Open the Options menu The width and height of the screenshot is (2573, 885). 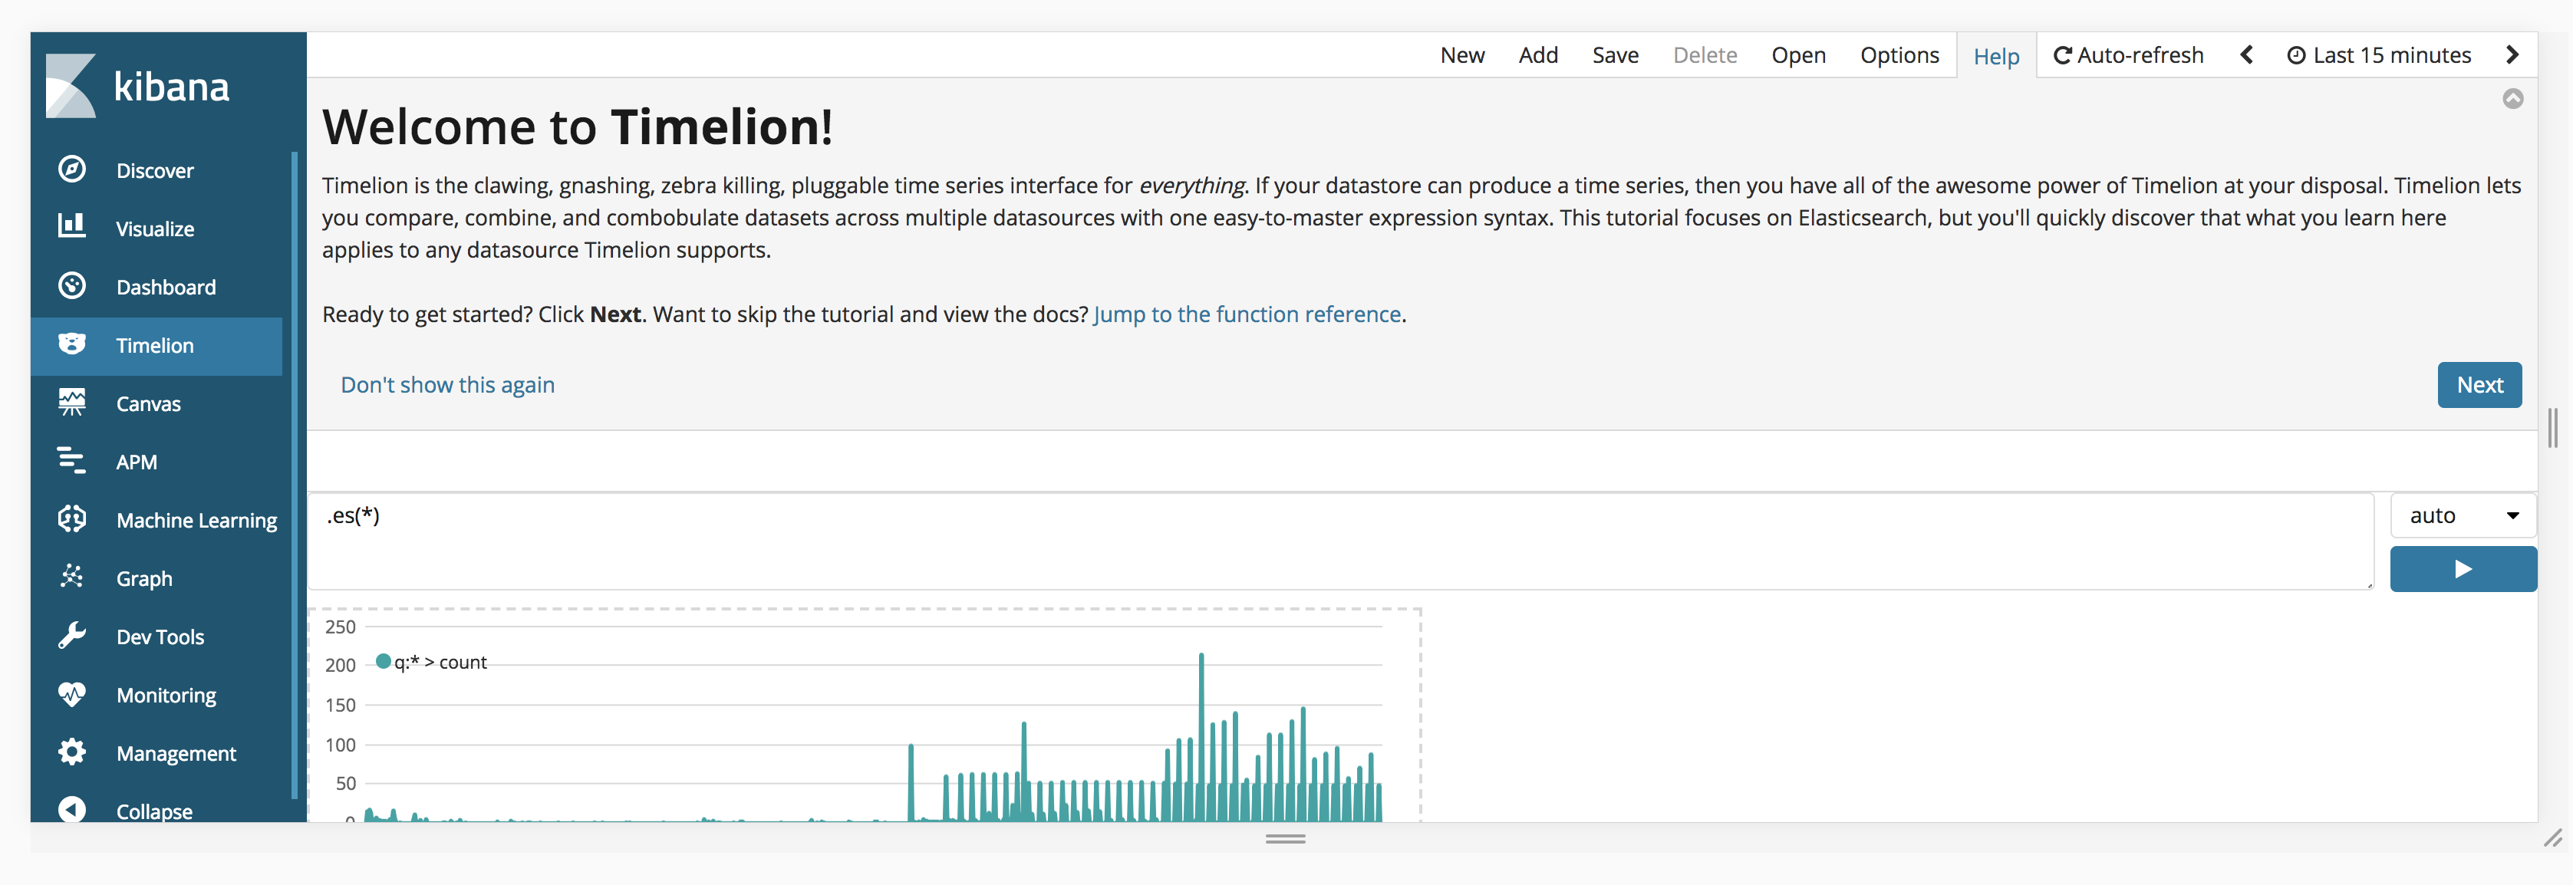point(1899,55)
